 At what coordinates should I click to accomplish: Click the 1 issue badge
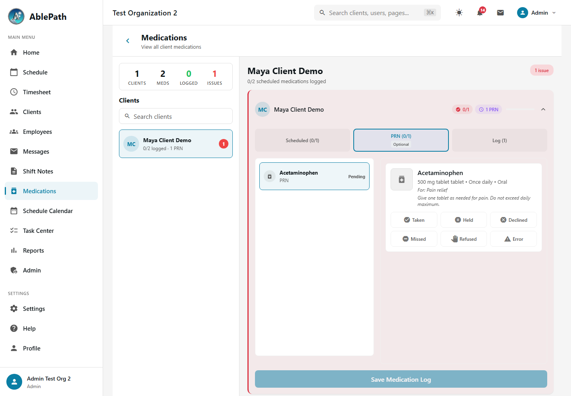542,70
